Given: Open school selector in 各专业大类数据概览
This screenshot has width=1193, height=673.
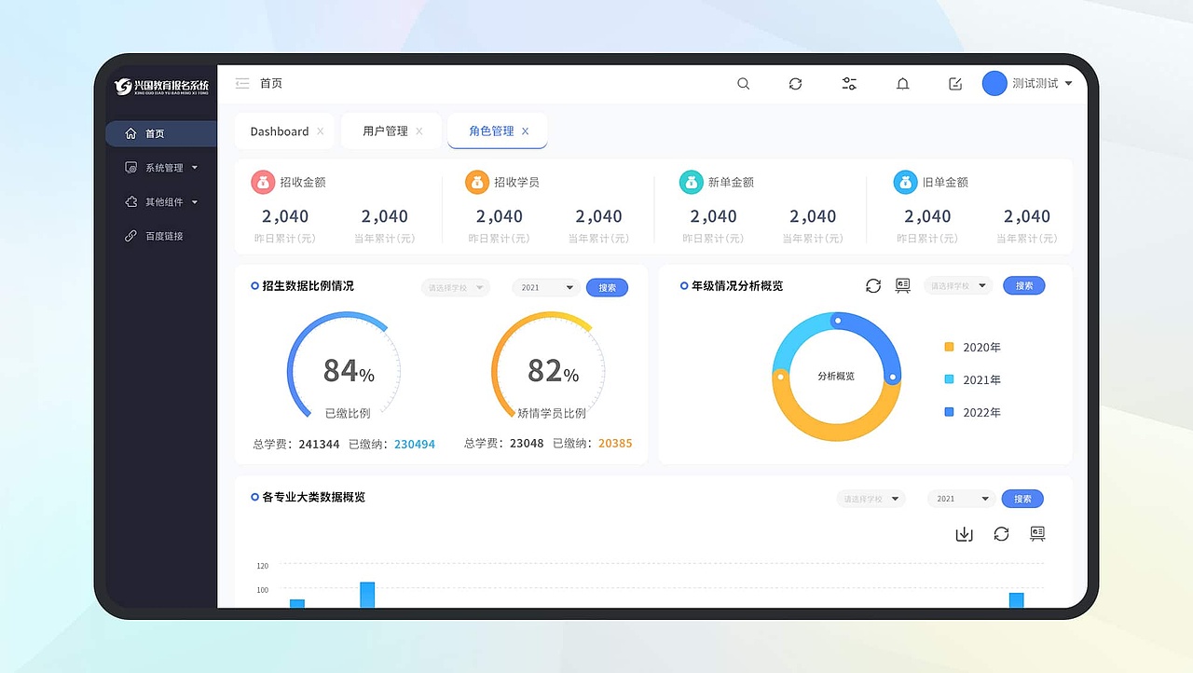Looking at the screenshot, I should 871,499.
